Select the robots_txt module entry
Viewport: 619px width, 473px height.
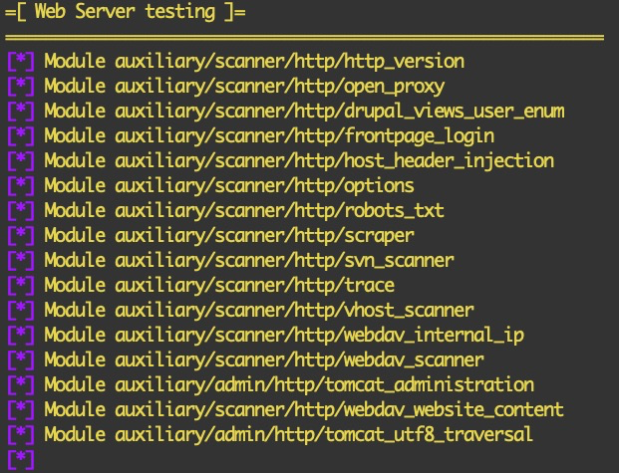[244, 211]
